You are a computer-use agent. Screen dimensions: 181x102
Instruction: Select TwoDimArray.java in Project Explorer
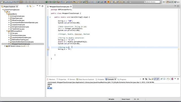18,29
